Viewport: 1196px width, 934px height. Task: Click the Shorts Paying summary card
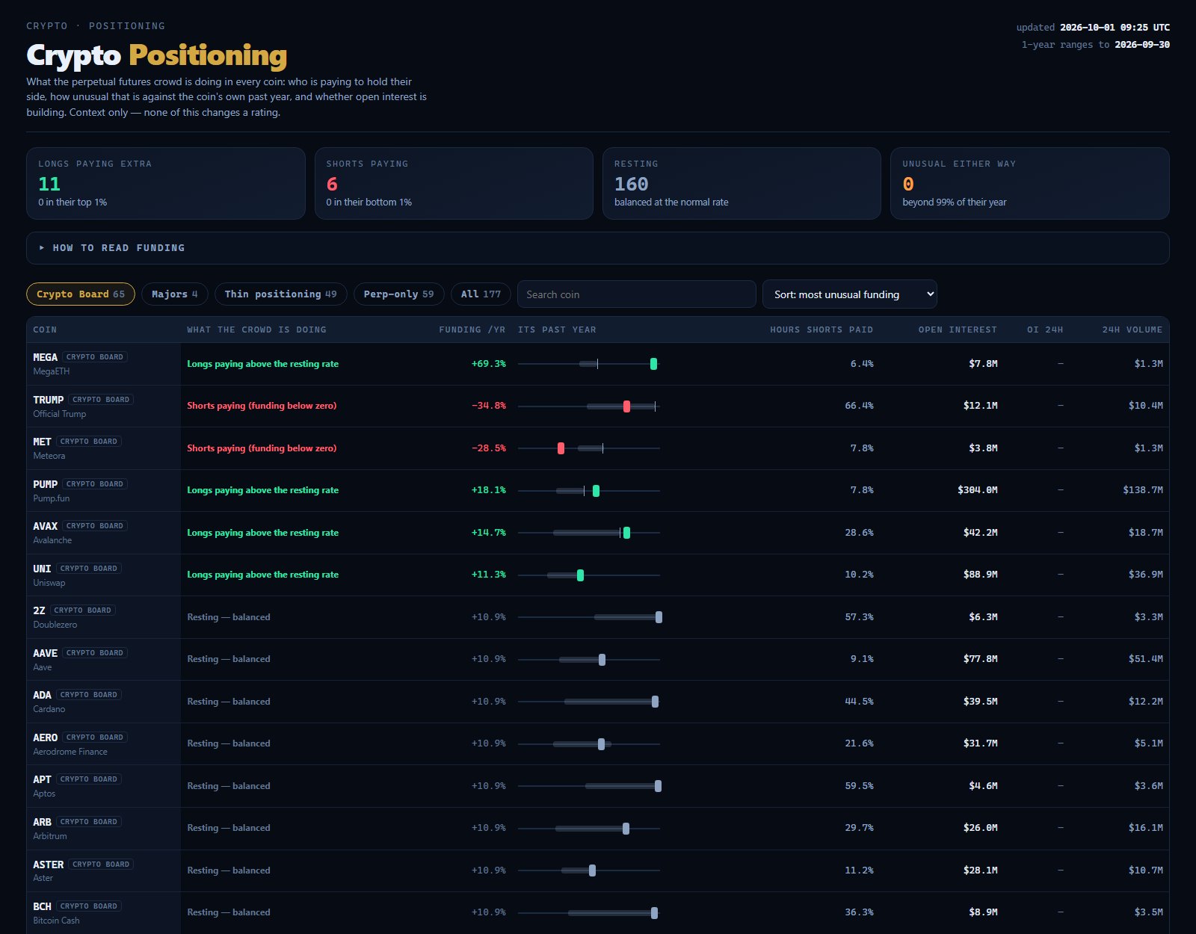454,183
